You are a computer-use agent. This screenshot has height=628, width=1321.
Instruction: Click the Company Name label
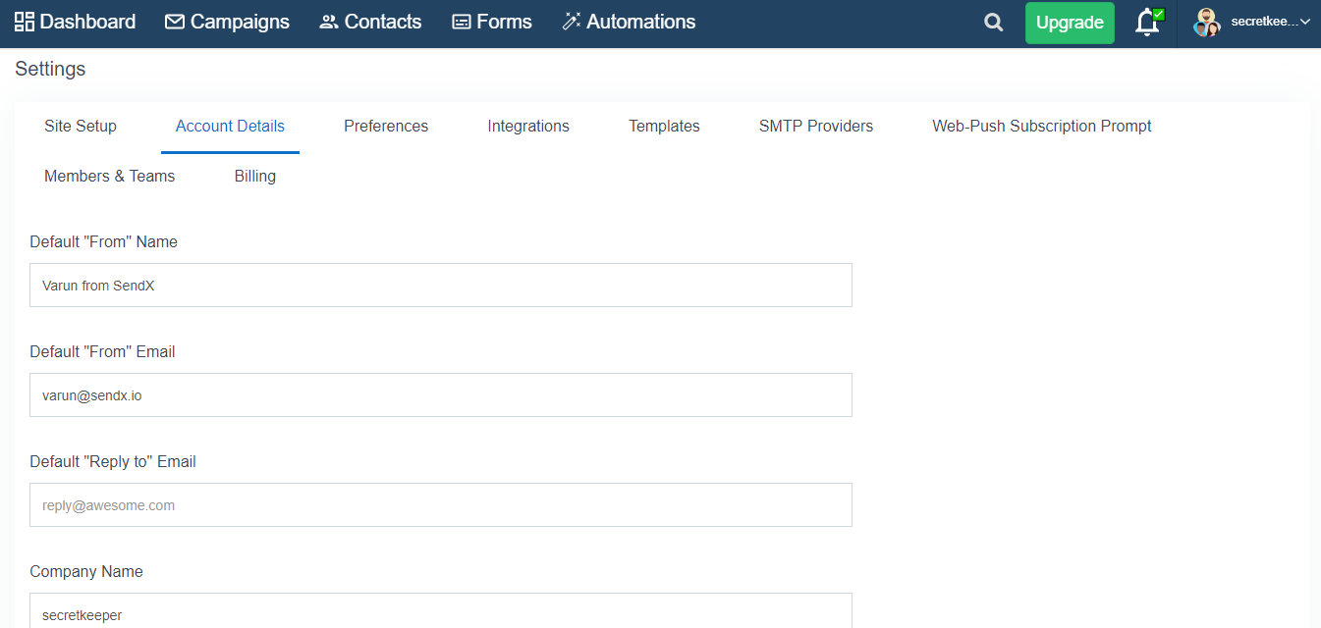(x=86, y=571)
